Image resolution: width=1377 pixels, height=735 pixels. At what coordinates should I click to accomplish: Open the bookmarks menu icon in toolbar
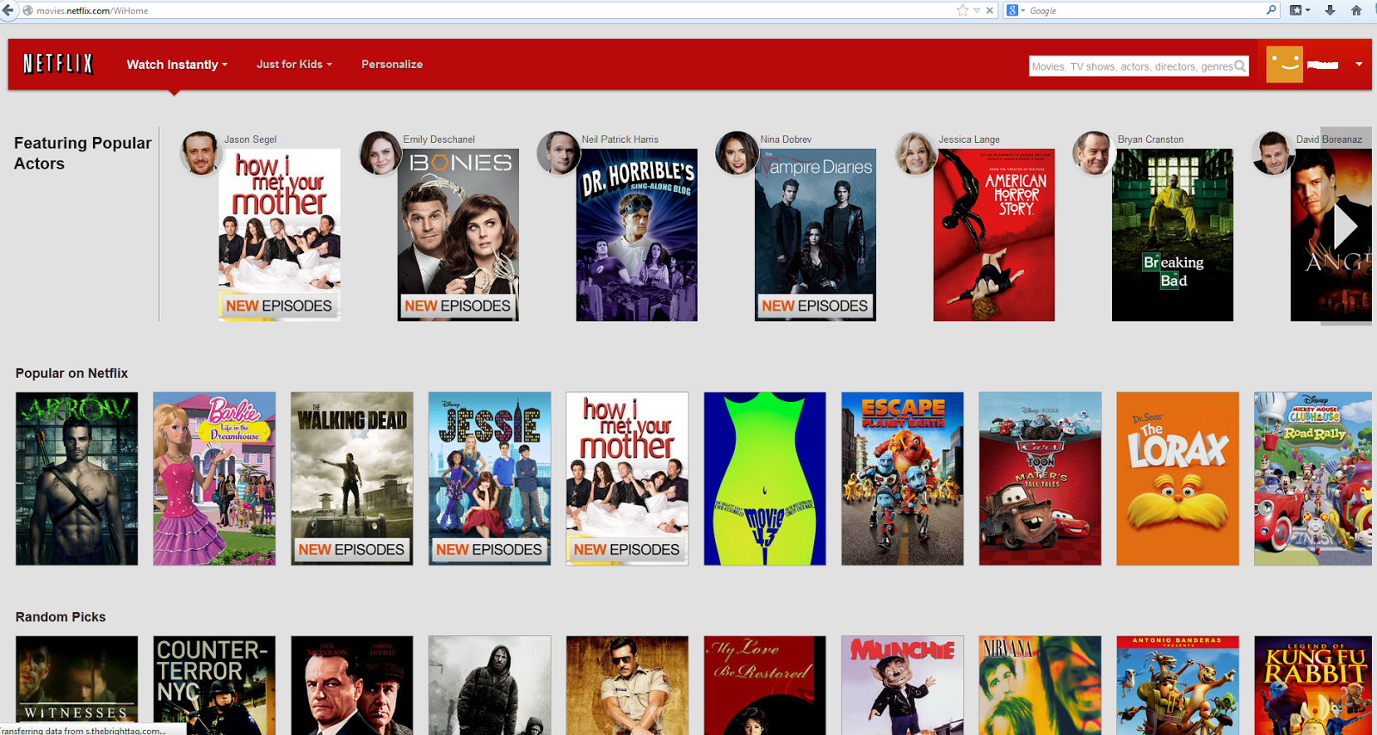click(x=1300, y=10)
